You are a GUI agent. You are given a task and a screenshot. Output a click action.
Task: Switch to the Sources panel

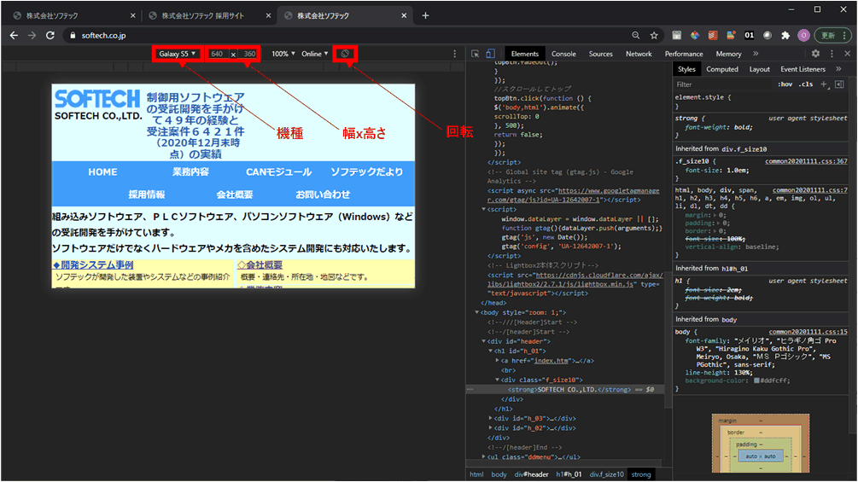pos(601,54)
